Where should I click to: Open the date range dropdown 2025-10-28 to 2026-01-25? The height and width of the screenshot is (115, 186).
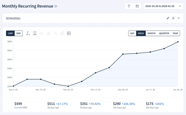pos(163,6)
